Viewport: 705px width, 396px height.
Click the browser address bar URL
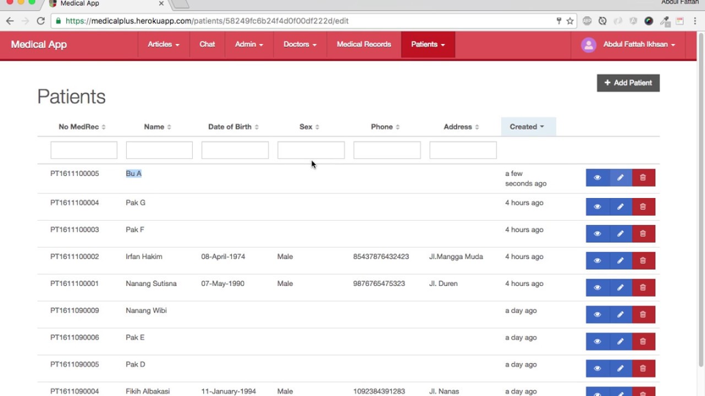tap(207, 21)
